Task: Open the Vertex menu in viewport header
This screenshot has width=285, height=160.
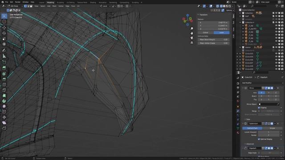Action: pyautogui.click(x=61, y=6)
